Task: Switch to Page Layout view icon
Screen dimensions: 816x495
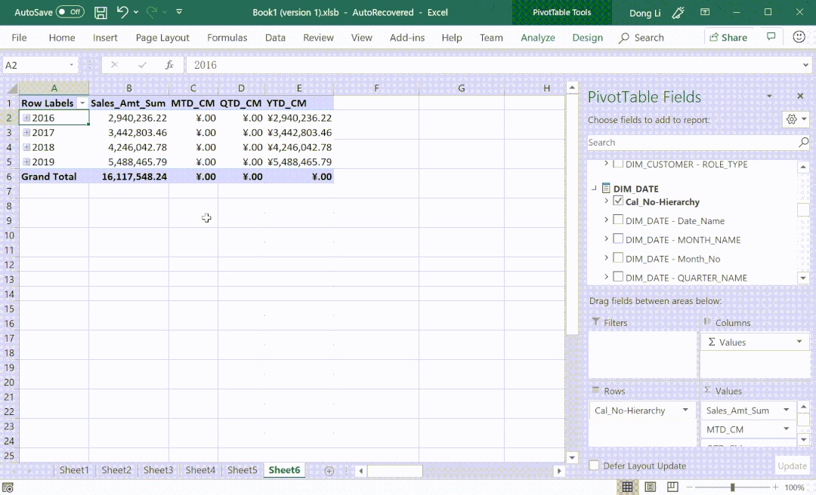Action: tap(651, 487)
